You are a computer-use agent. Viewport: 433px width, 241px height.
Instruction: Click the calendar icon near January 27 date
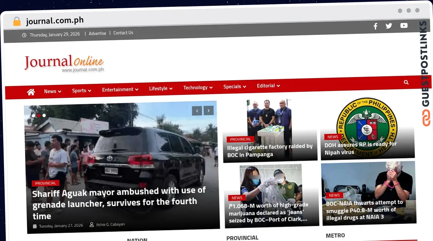(35, 225)
